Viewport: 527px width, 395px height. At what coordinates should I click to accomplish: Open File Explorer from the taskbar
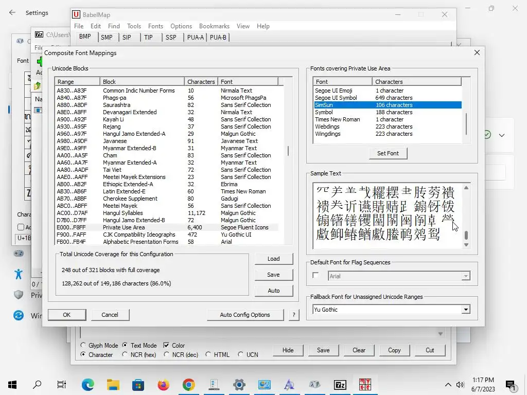click(x=113, y=385)
